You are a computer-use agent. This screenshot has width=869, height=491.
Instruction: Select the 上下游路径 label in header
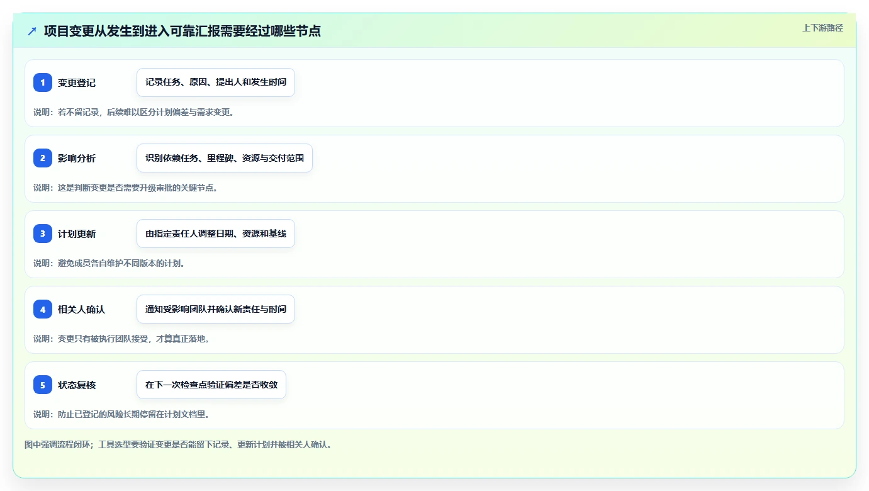coord(822,28)
